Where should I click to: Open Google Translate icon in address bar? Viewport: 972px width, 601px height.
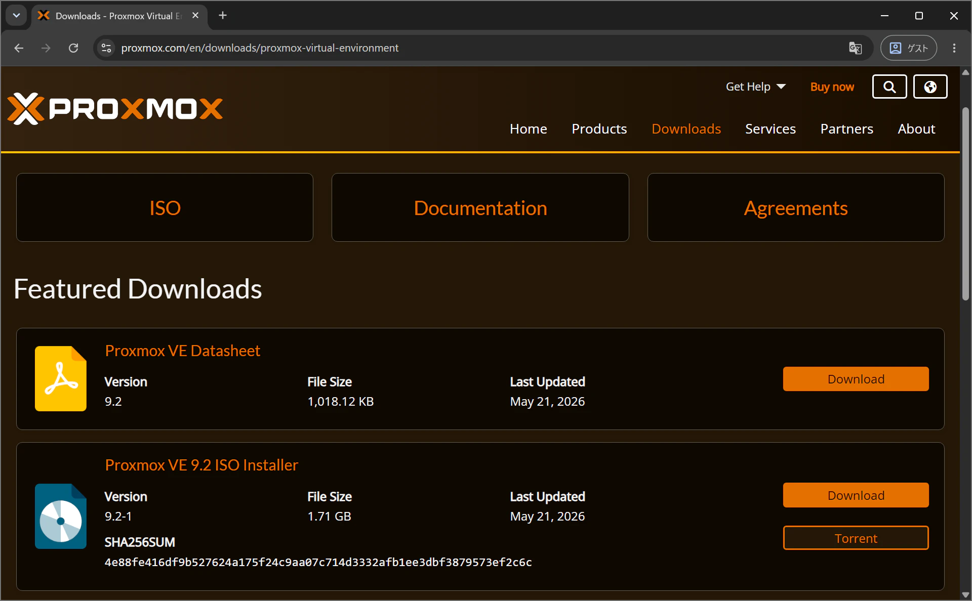click(x=855, y=48)
